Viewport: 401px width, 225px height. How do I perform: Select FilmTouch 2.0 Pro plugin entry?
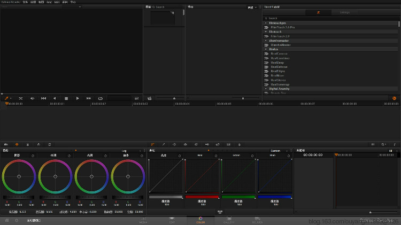pyautogui.click(x=282, y=27)
